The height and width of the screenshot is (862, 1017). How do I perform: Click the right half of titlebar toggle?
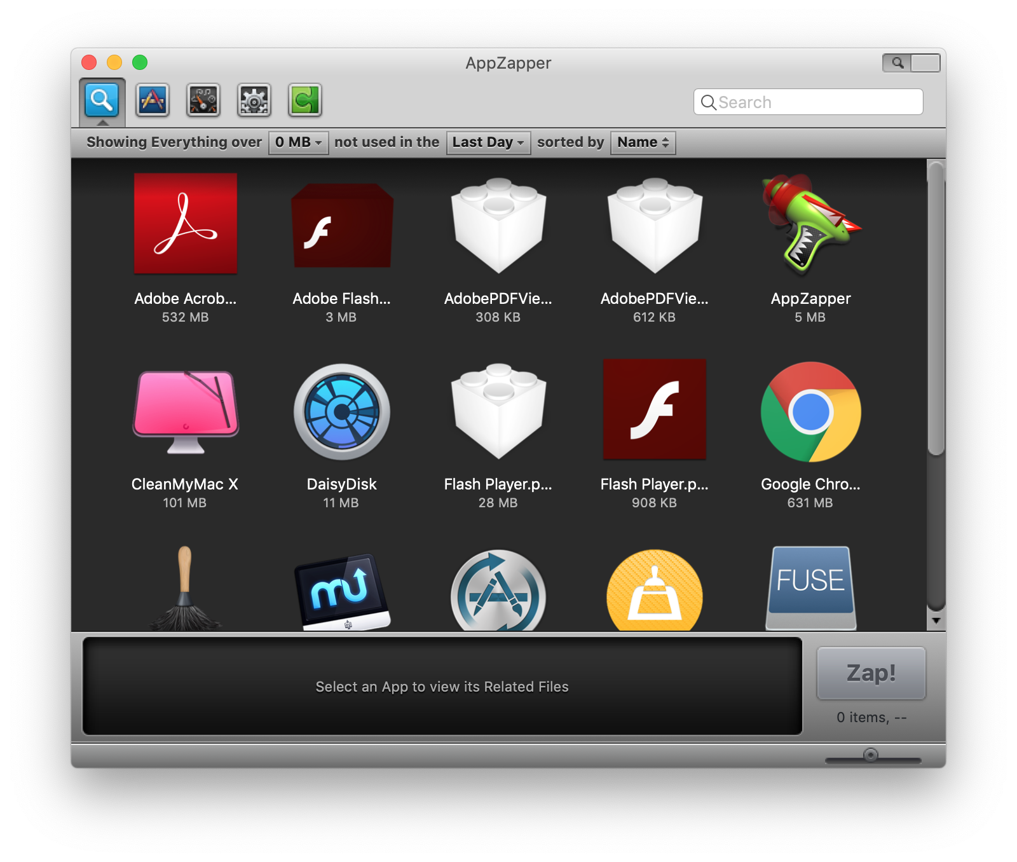925,62
